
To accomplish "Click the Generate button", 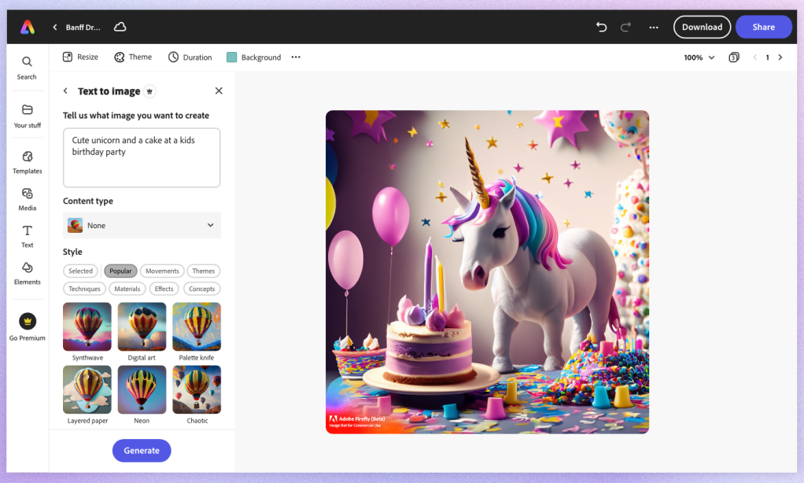I will tap(142, 451).
